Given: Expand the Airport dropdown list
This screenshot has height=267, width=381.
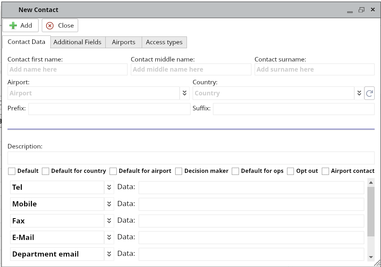Looking at the screenshot, I should [184, 93].
